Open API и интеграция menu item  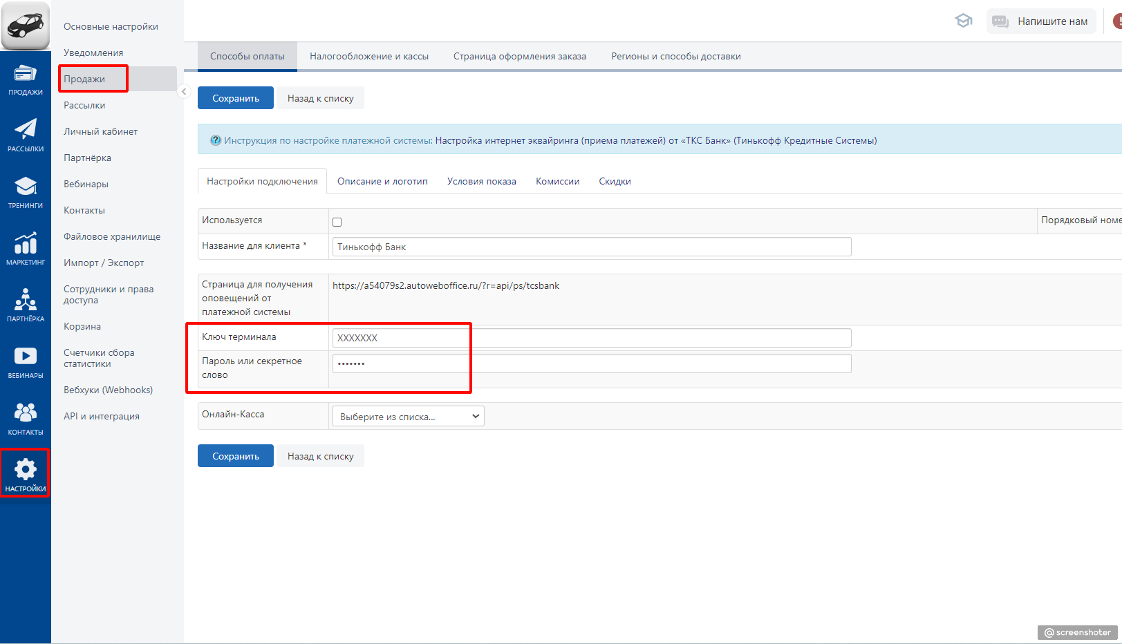(102, 416)
